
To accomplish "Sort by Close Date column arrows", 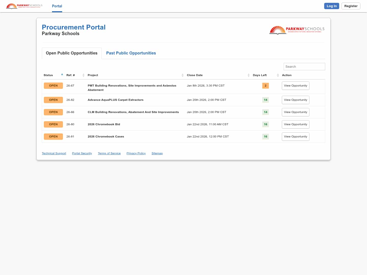I will [x=248, y=75].
